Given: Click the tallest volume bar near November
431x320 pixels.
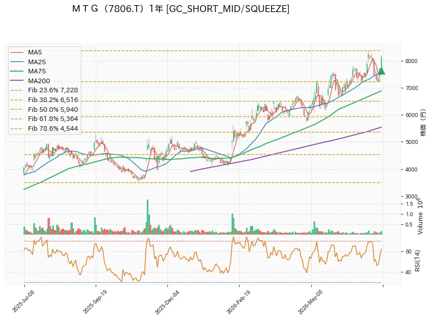Looking at the screenshot, I should [148, 217].
